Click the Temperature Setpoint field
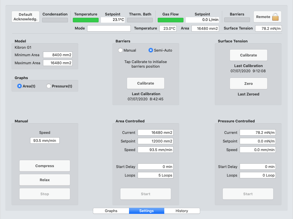Viewport: 293px width, 219px height. coord(113,20)
